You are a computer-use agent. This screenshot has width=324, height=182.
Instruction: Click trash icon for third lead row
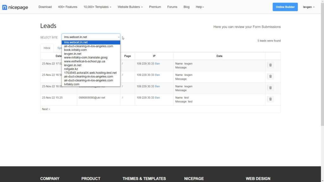pos(270,88)
